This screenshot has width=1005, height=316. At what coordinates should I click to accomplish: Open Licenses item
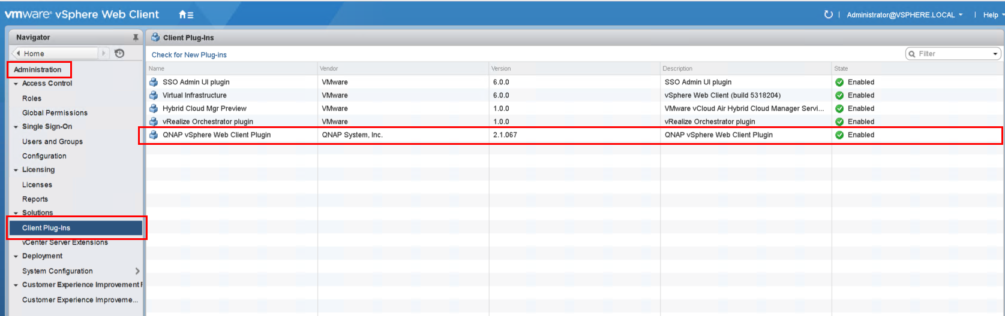(x=37, y=184)
